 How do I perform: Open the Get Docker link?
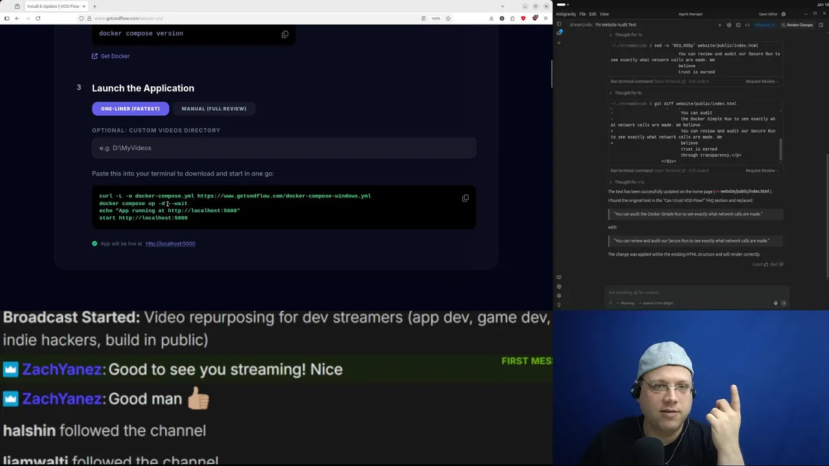tap(111, 56)
